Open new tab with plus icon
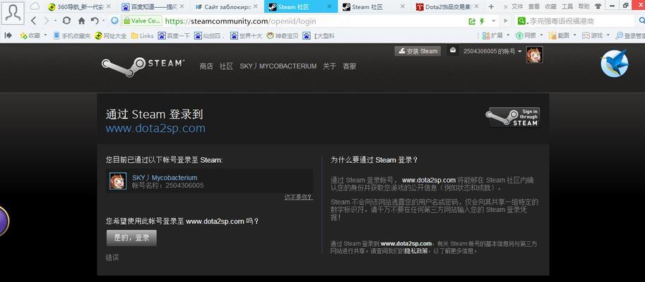Viewport: 645px width, 282px height. pyautogui.click(x=491, y=7)
